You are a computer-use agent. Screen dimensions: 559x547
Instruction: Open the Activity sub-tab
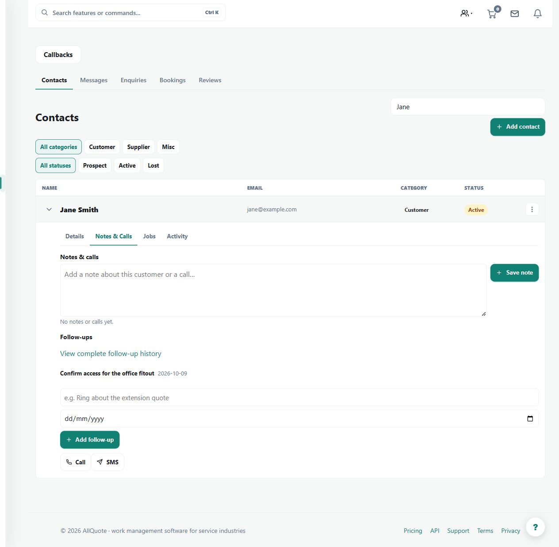tap(177, 237)
